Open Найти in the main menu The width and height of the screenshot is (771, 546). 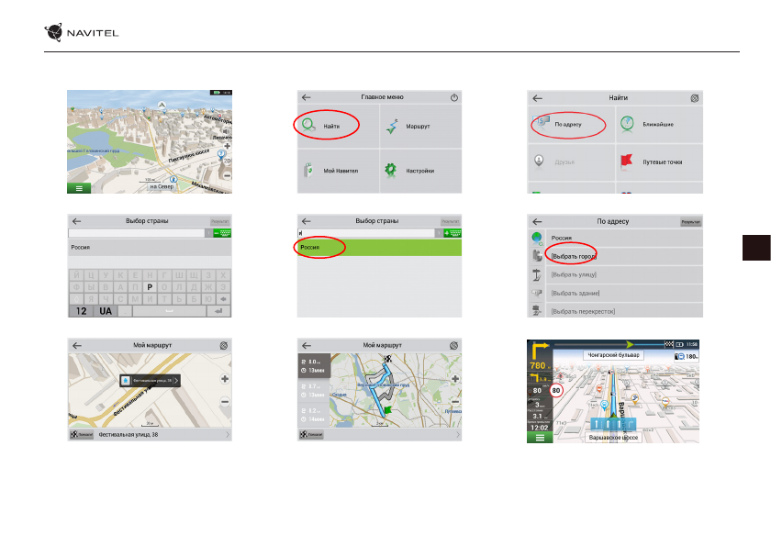(339, 127)
